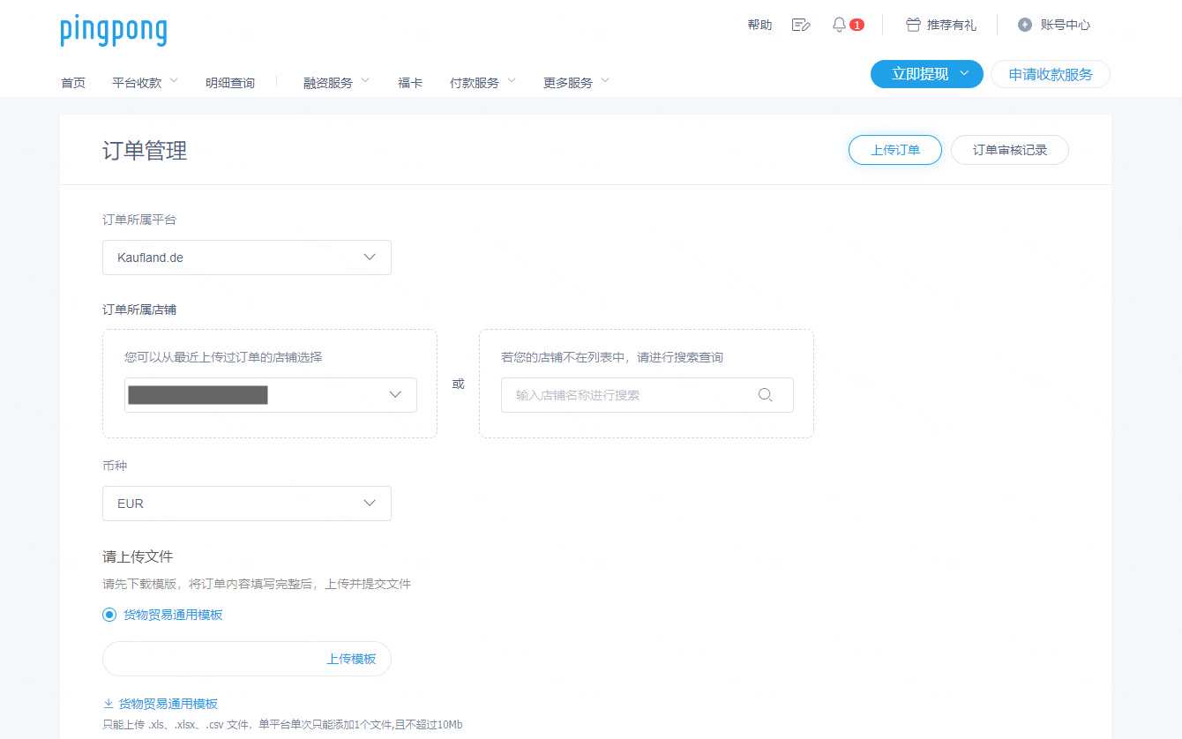Click the 帮助 link
Image resolution: width=1182 pixels, height=739 pixels.
pyautogui.click(x=759, y=25)
